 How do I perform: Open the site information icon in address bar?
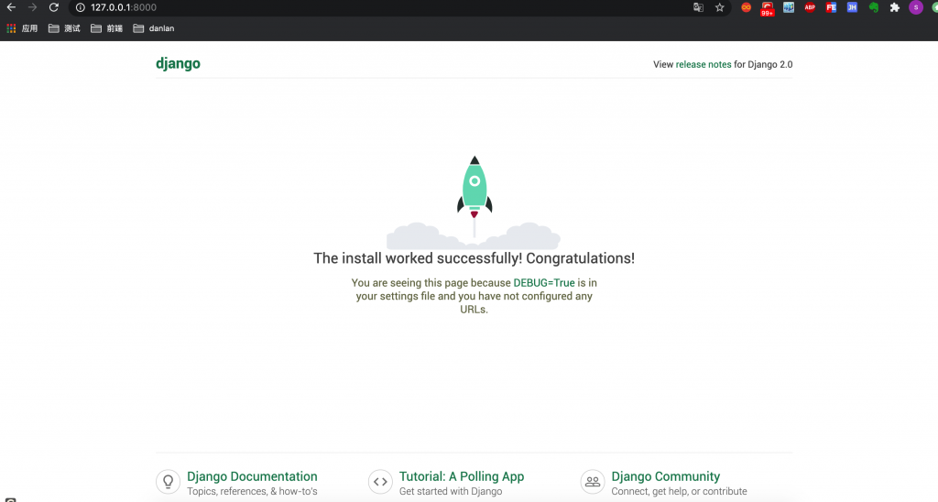(x=80, y=7)
